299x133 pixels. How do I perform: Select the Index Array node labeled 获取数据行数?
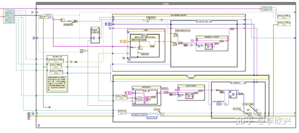point(75,21)
